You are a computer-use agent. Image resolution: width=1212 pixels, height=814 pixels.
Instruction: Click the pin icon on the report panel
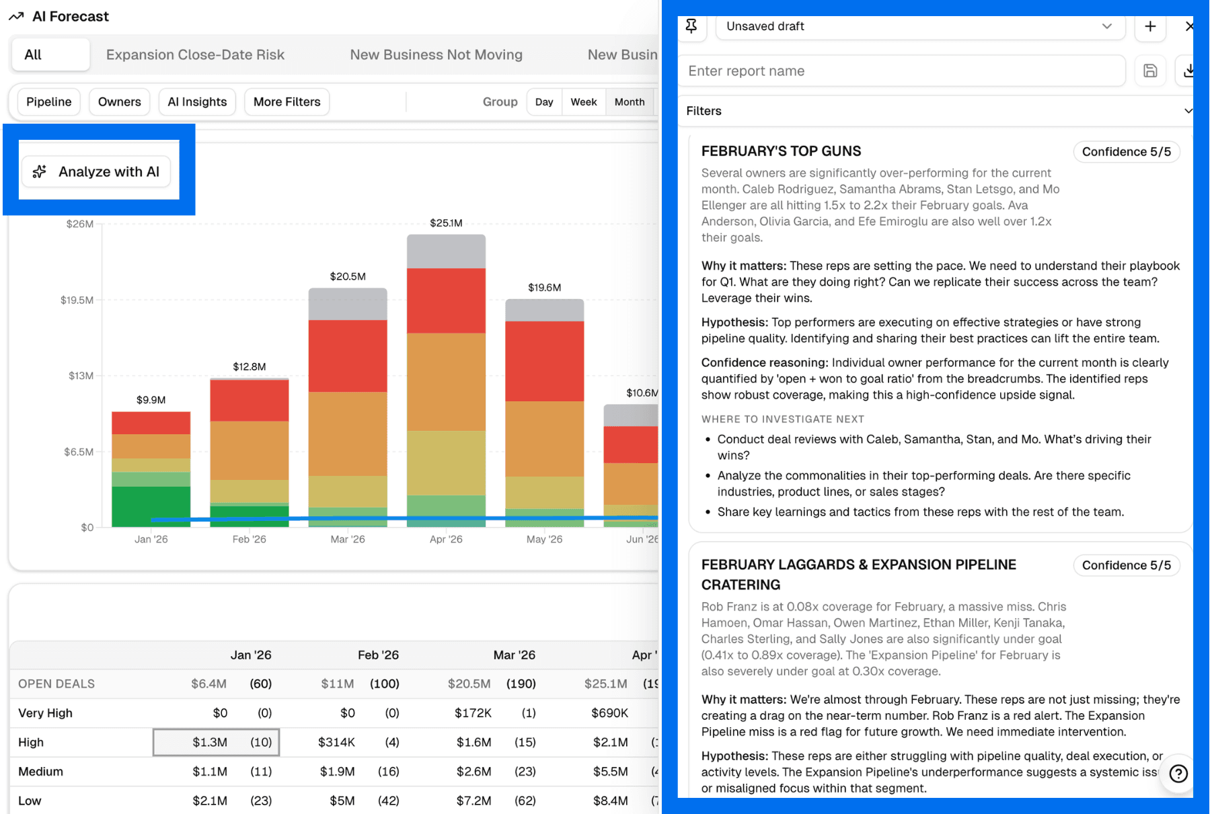[x=691, y=26]
